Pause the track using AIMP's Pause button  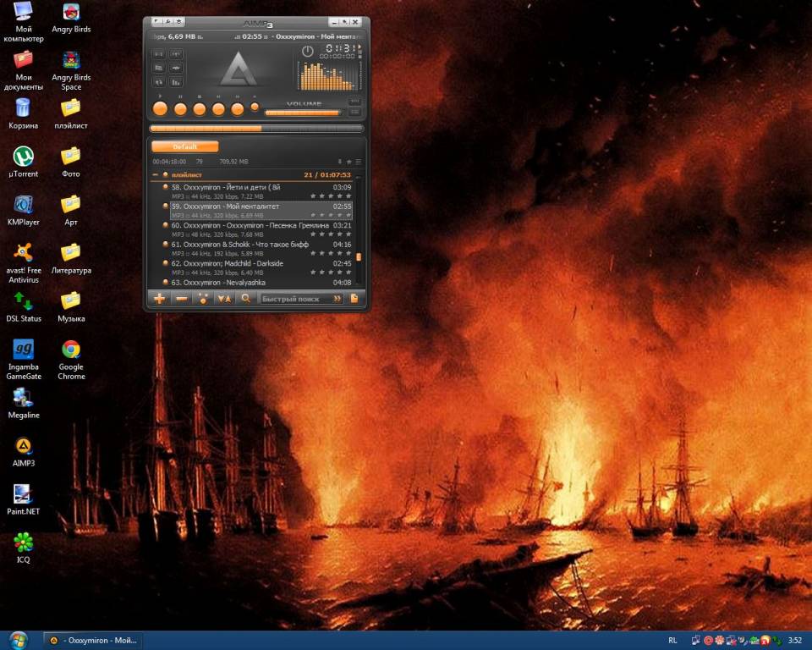(x=180, y=109)
